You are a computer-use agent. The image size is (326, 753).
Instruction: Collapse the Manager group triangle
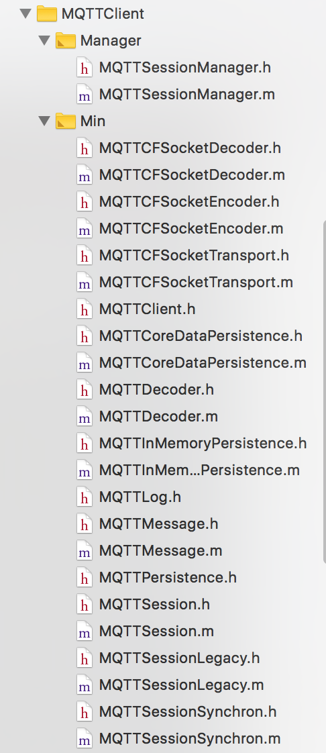(x=45, y=40)
